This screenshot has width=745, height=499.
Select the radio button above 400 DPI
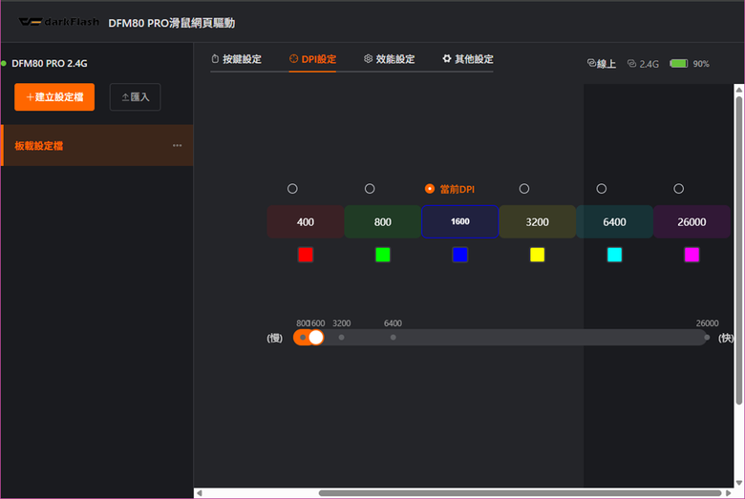(292, 189)
